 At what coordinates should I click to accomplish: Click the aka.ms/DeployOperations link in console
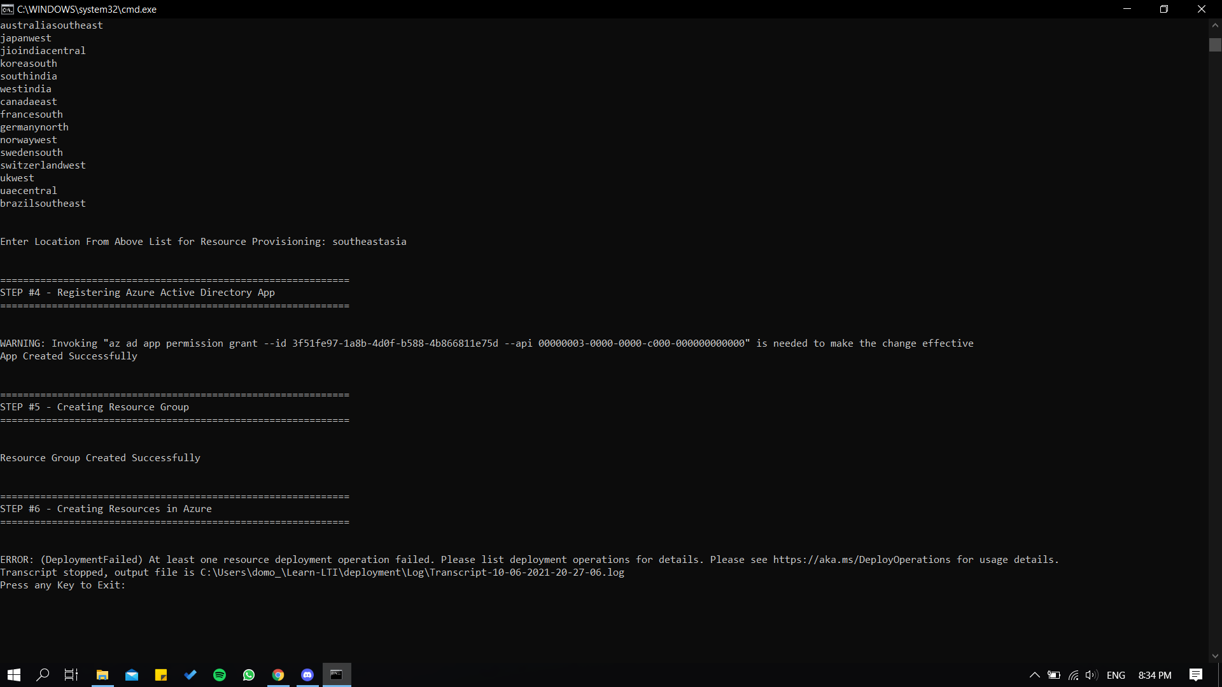tap(860, 560)
